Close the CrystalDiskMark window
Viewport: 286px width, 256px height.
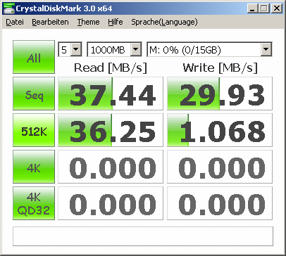pyautogui.click(x=277, y=9)
